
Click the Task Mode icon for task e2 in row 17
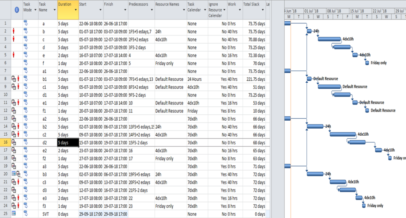point(26,150)
